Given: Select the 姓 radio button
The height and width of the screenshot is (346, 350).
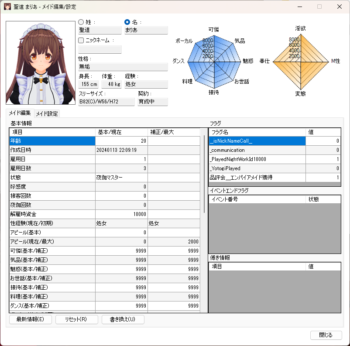Looking at the screenshot, I should (x=81, y=22).
